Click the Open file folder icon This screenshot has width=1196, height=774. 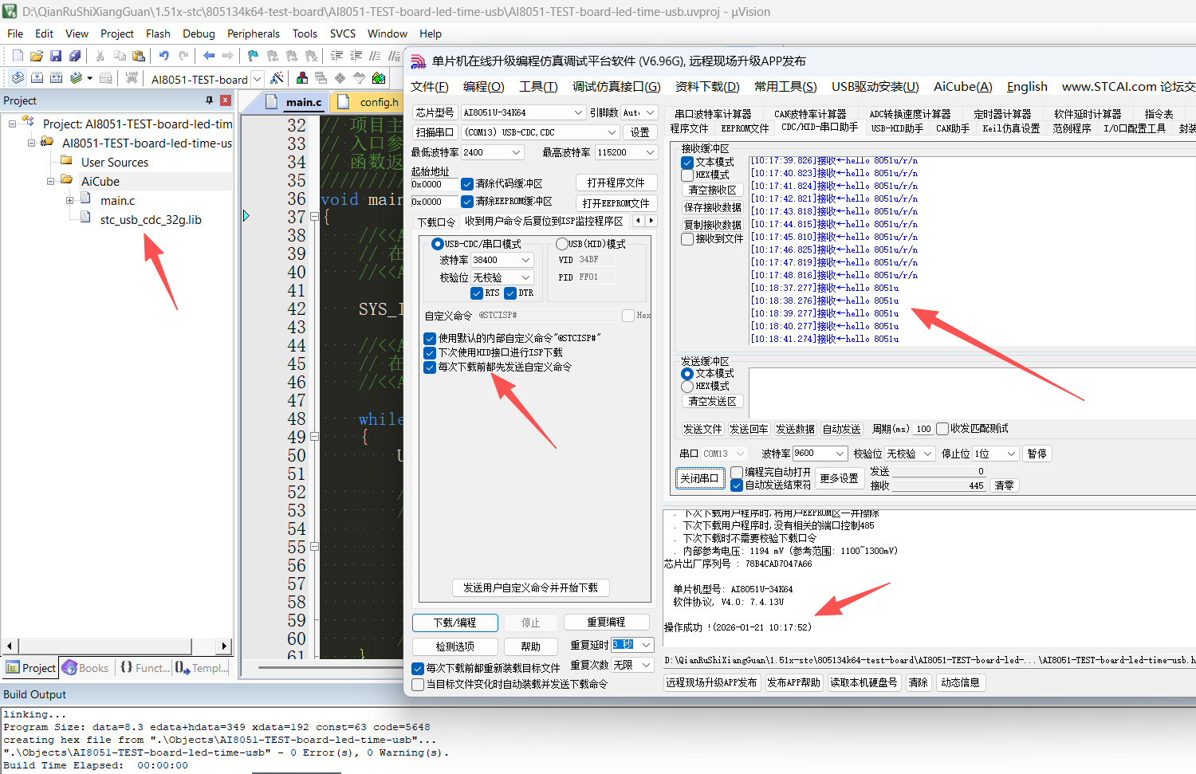37,56
